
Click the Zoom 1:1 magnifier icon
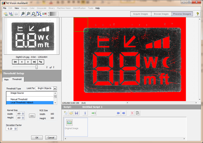coord(34,14)
